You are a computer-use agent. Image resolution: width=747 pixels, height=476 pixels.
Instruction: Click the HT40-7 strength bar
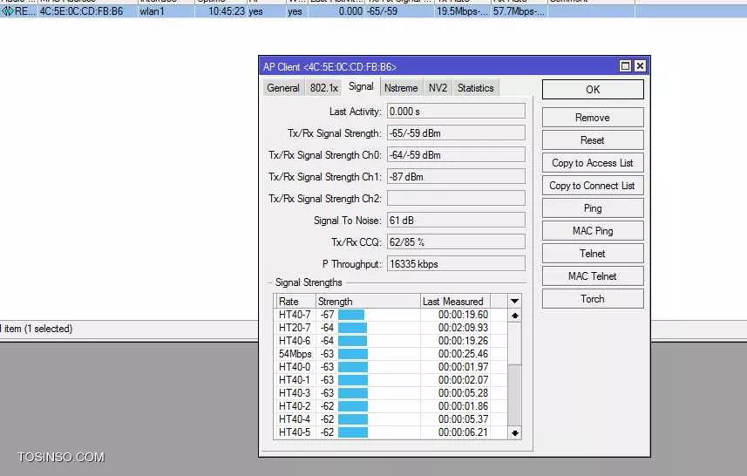pos(351,315)
